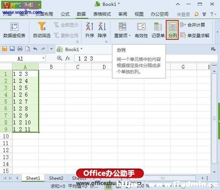Enable 自动筛选 auto filter
The height and width of the screenshot is (190, 220).
(x=42, y=30)
